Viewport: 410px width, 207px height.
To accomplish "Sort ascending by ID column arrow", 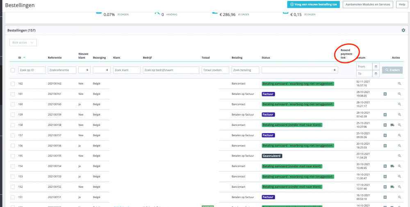I will point(25,57).
